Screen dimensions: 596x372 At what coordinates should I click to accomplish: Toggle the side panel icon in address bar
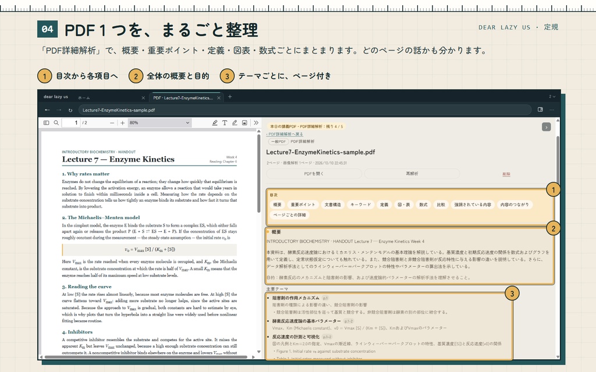click(x=540, y=110)
